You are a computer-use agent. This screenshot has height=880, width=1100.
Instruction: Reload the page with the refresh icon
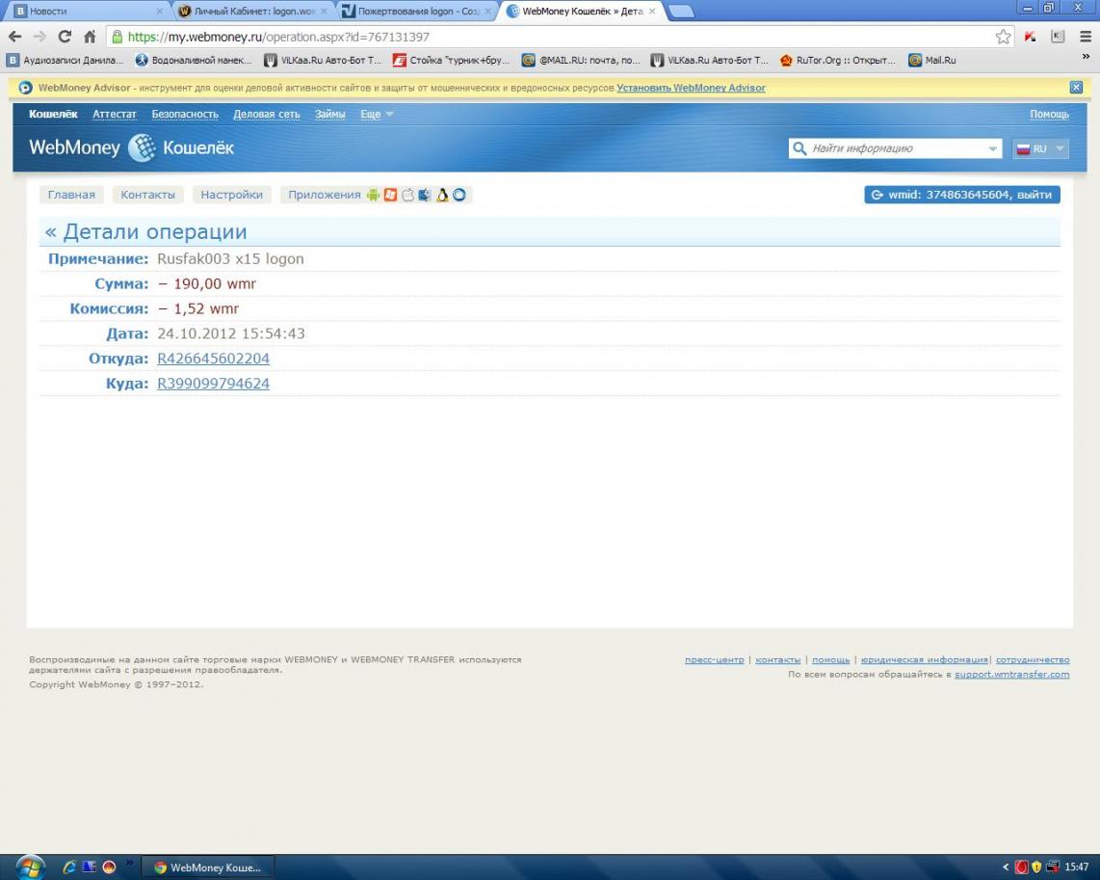[65, 37]
